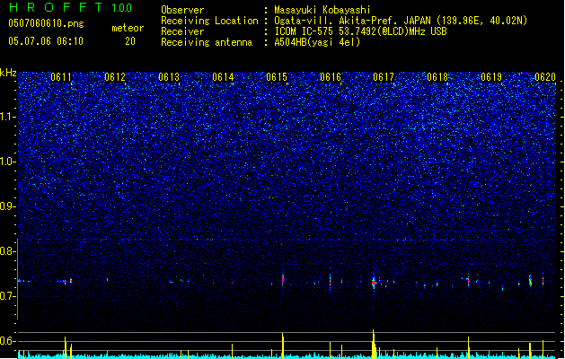The height and width of the screenshot is (359, 565).
Task: Select the ICOM IC-575 receiver description
Action: click(x=360, y=31)
